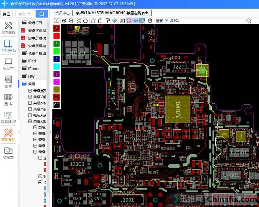This screenshot has width=259, height=207.
Task: Open the 自学教程 section in sidebar
Action: pos(8,28)
